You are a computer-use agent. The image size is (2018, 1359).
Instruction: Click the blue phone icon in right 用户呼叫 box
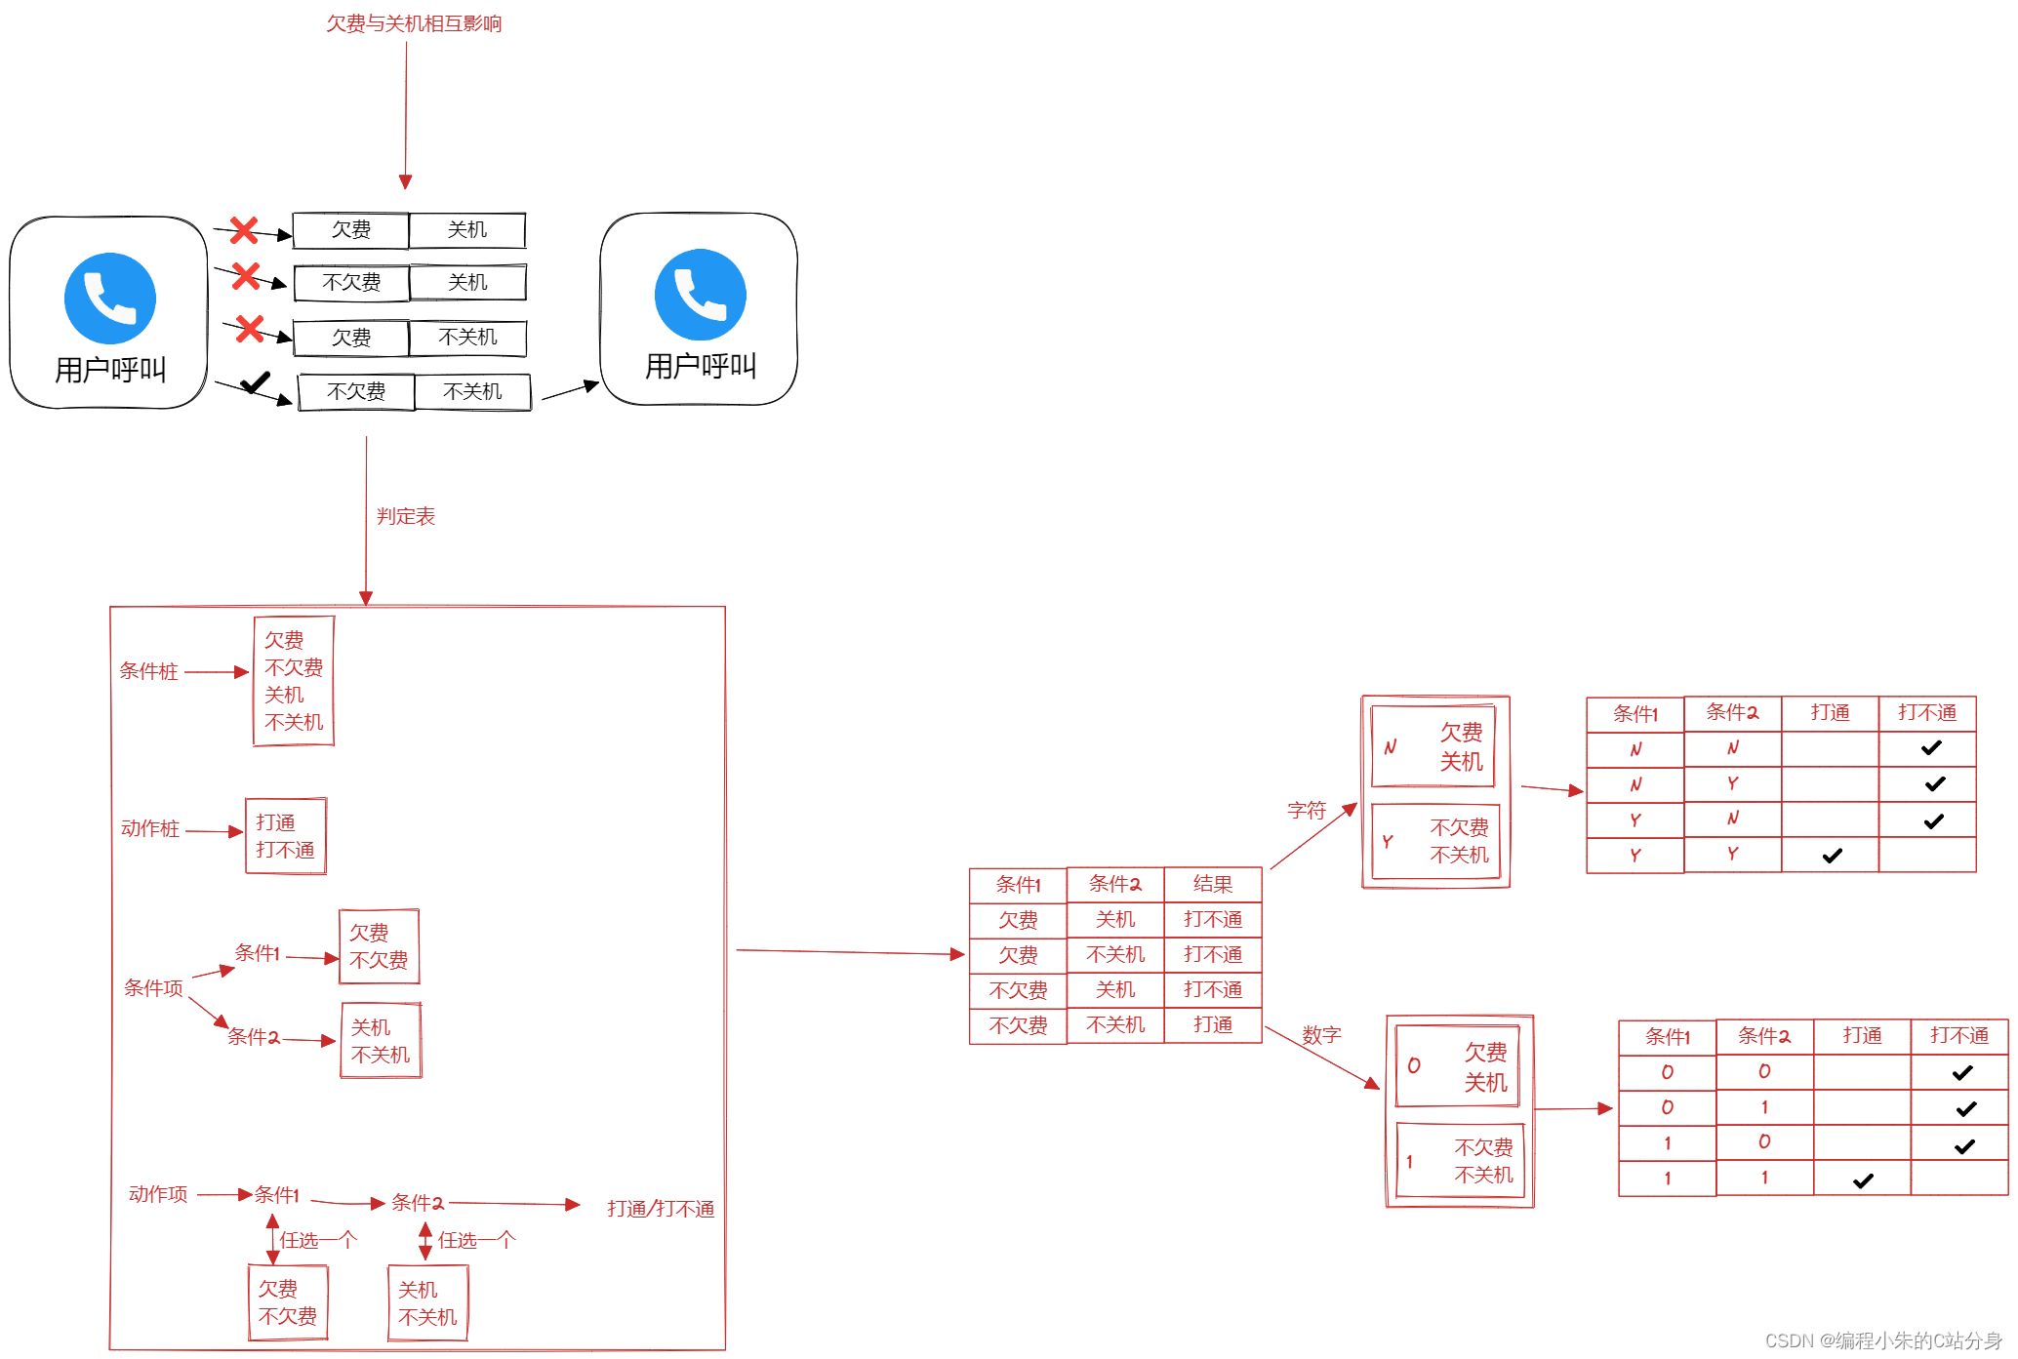click(x=701, y=295)
